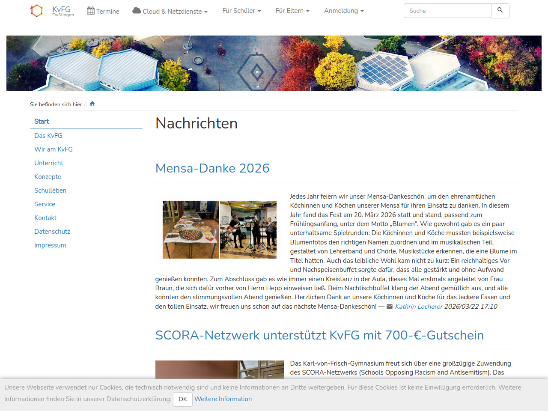548x411 pixels.
Task: Open the Mensa-Danke 2026 article heading
Action: tap(212, 168)
